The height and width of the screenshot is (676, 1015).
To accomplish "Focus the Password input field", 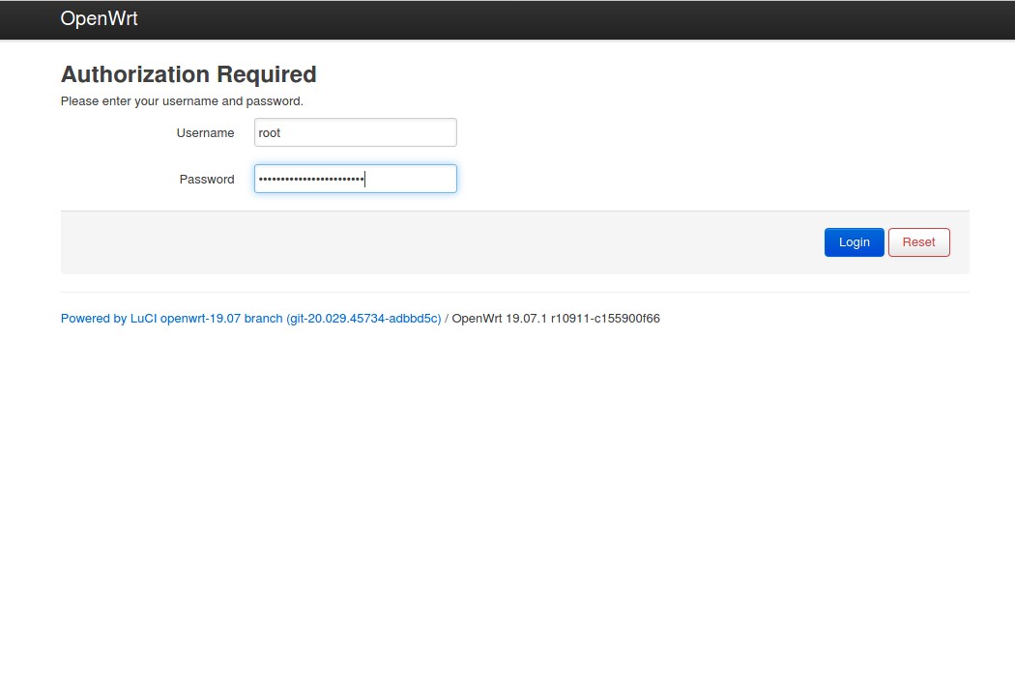I will (356, 180).
